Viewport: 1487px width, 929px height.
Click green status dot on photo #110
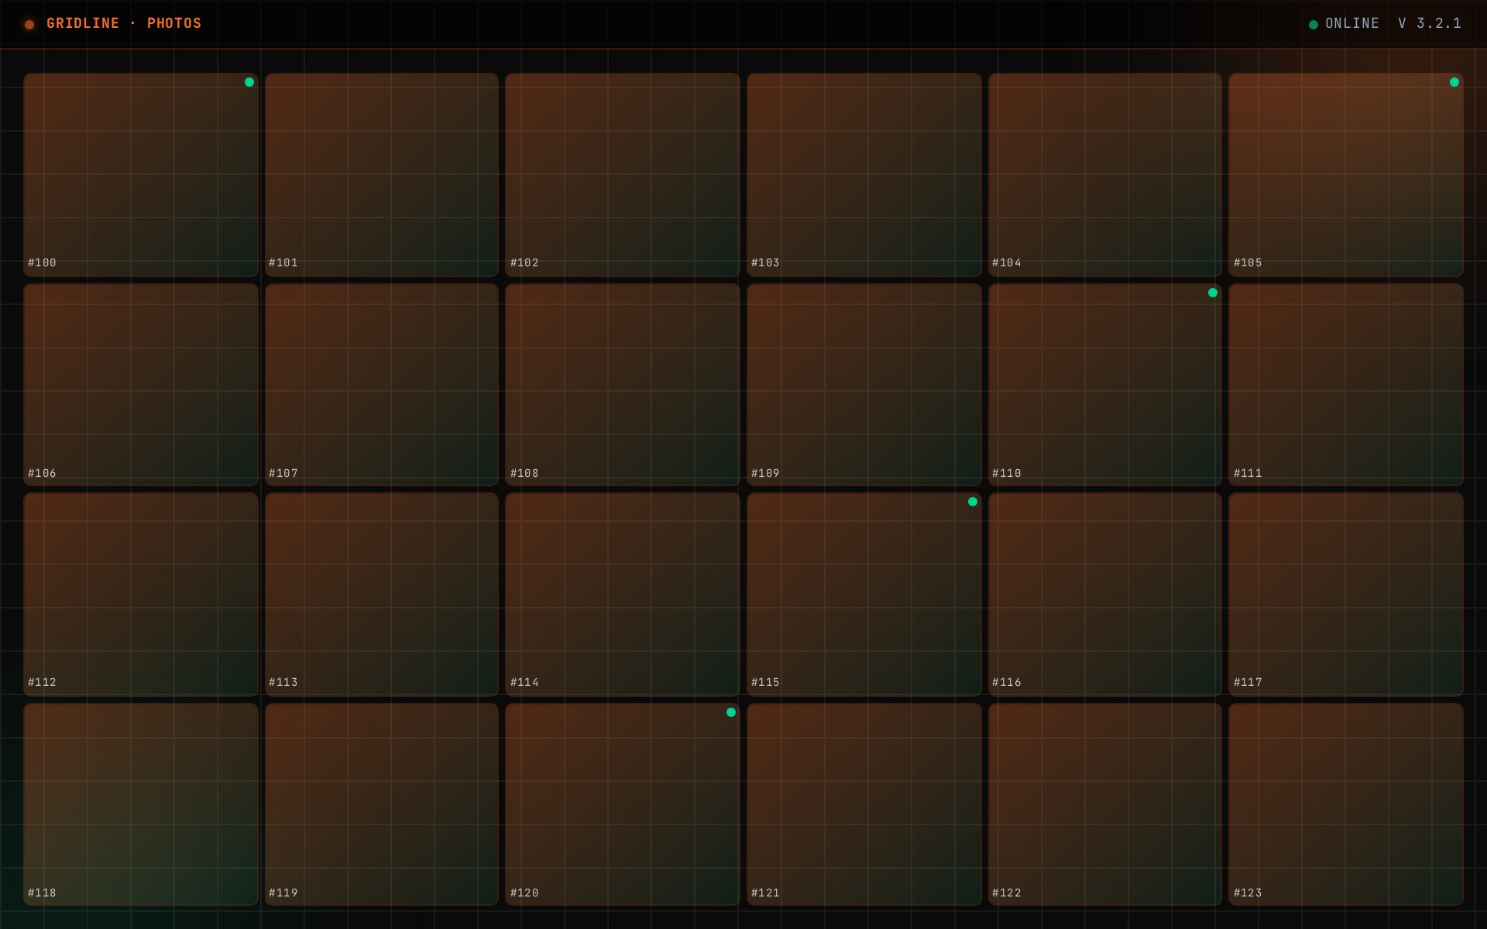coord(1213,293)
